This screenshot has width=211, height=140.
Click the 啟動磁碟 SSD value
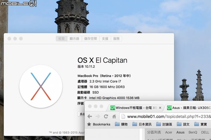pyautogui.click(x=96, y=92)
